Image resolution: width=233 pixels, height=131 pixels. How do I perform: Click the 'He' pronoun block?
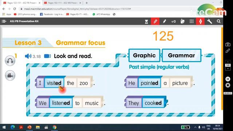(x=132, y=83)
